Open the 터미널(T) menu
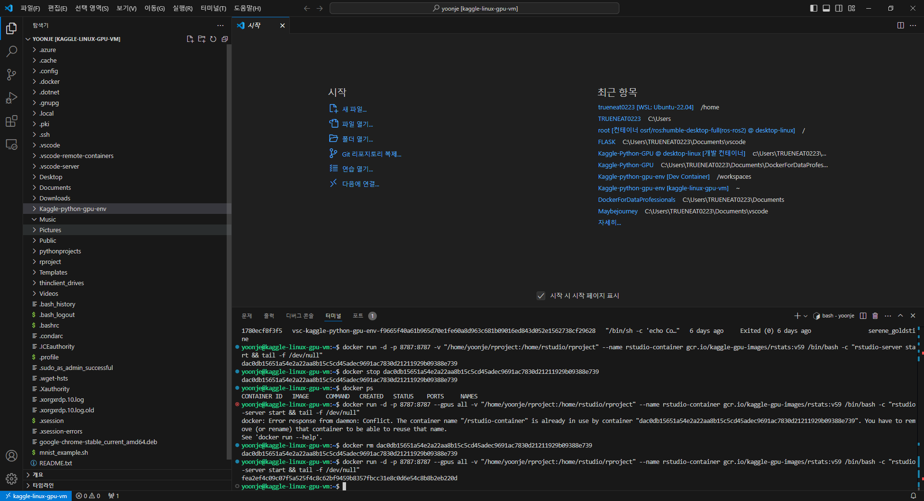Image resolution: width=924 pixels, height=501 pixels. click(x=213, y=8)
